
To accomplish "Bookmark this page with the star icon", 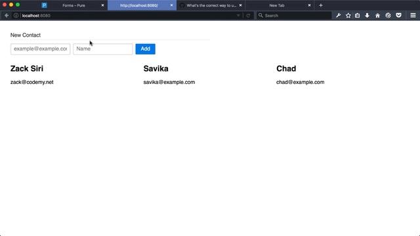I will tap(348, 16).
